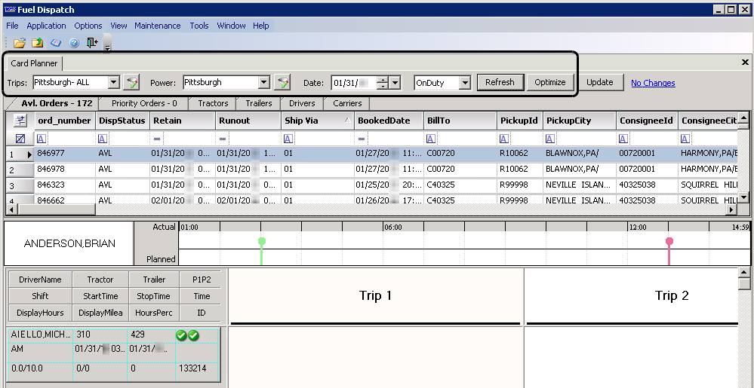754x388 pixels.
Task: Expand the Power Pittsburgh dropdown
Action: (263, 83)
